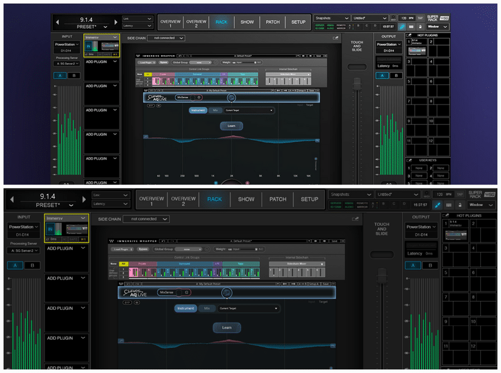Click the Global Group link circle, bottom screenshot

coord(207,249)
